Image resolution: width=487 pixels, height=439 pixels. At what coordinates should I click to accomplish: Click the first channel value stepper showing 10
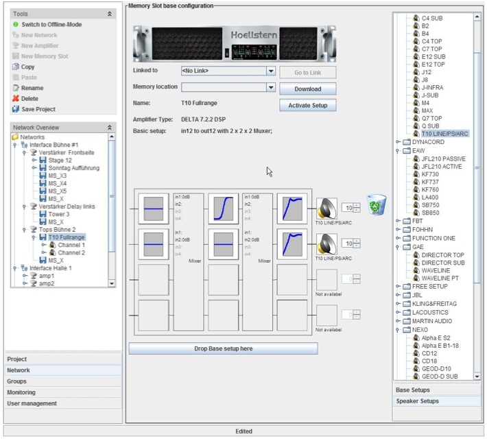351,208
